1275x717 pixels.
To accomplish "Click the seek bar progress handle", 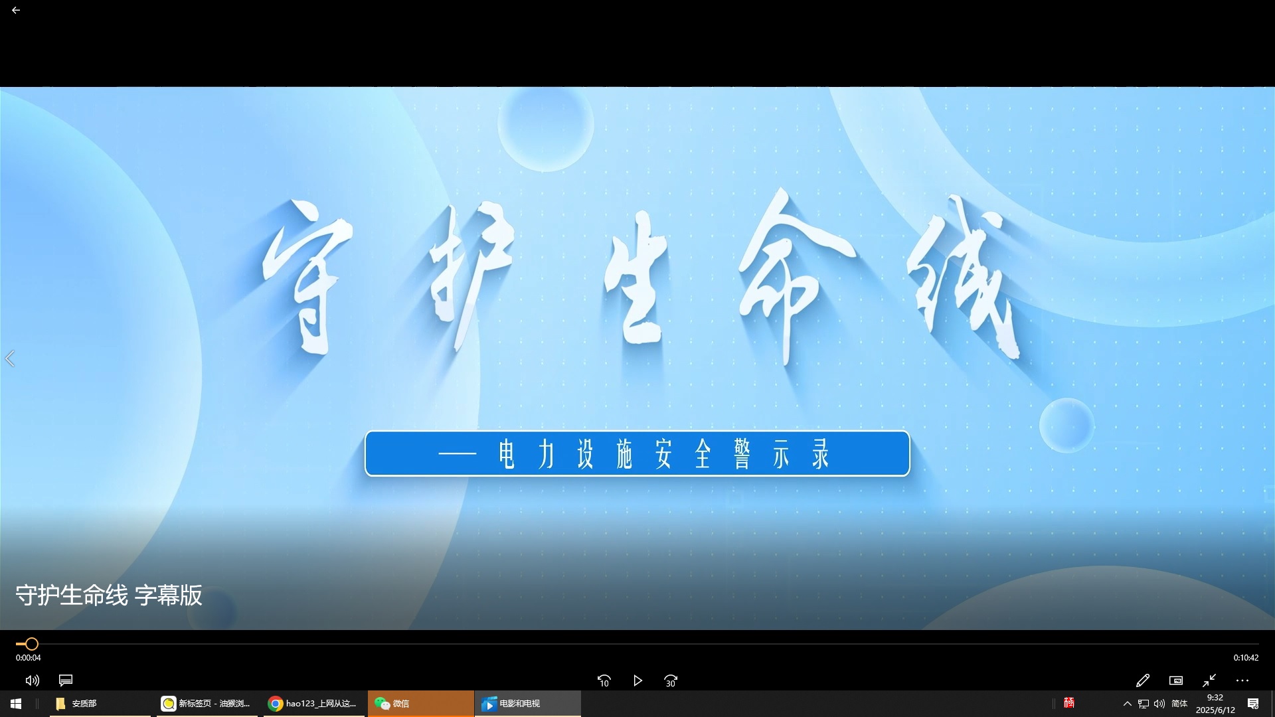I will pos(31,644).
